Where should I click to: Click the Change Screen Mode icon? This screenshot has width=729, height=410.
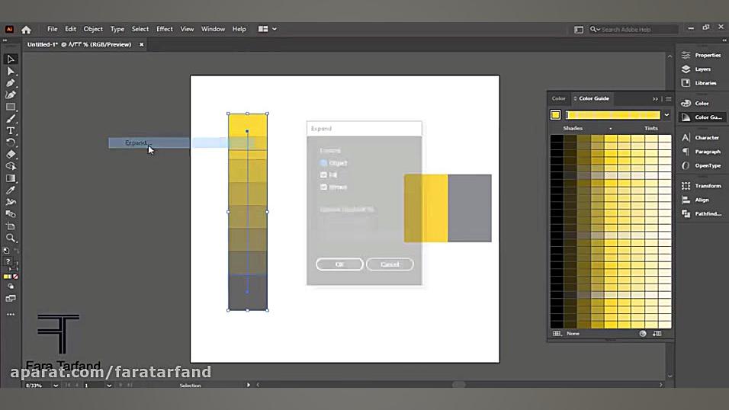pos(10,299)
